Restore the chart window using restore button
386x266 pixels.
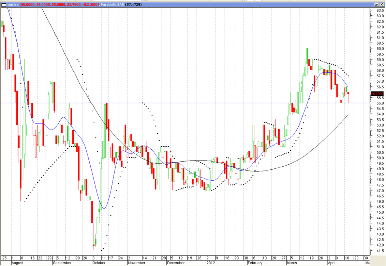pyautogui.click(x=377, y=4)
